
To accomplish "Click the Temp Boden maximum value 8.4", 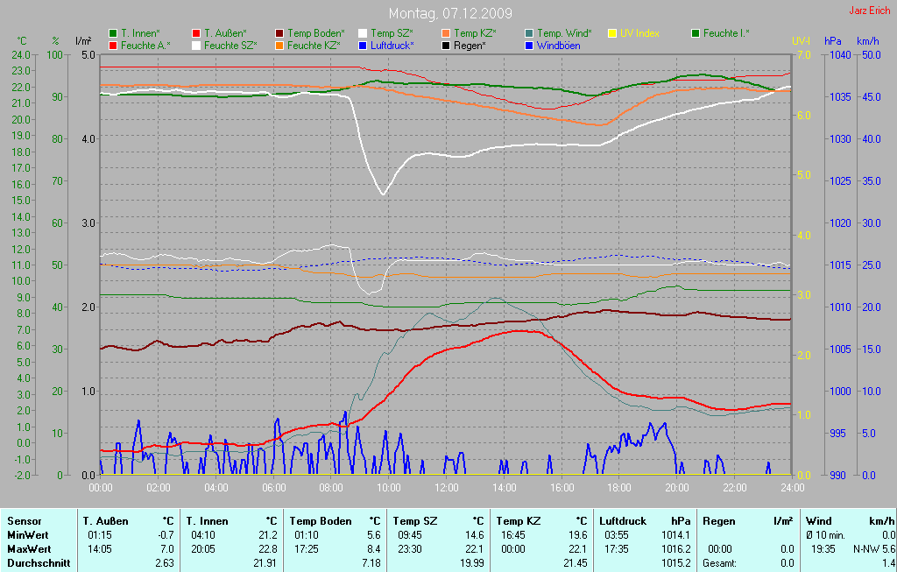I will pyautogui.click(x=373, y=549).
